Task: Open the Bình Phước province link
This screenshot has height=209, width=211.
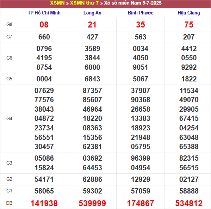Action: [141, 13]
